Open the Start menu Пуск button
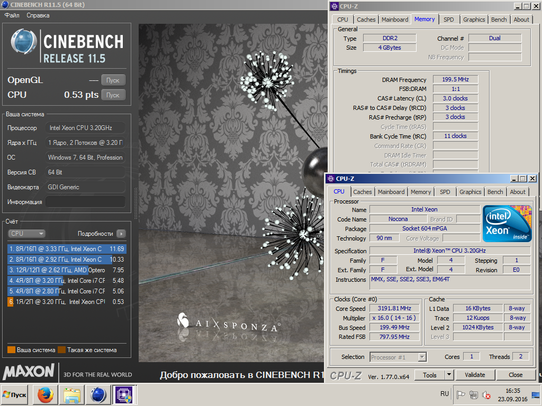 coord(15,394)
